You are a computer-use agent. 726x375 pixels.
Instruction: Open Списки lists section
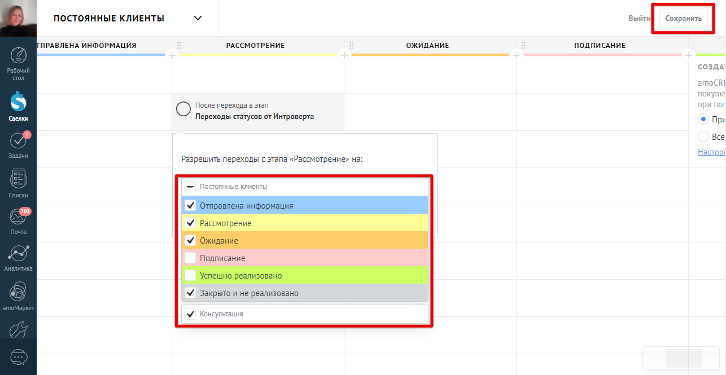18,184
